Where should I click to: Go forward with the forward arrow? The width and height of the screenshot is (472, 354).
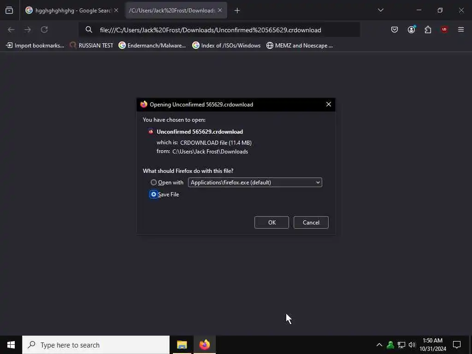click(27, 29)
